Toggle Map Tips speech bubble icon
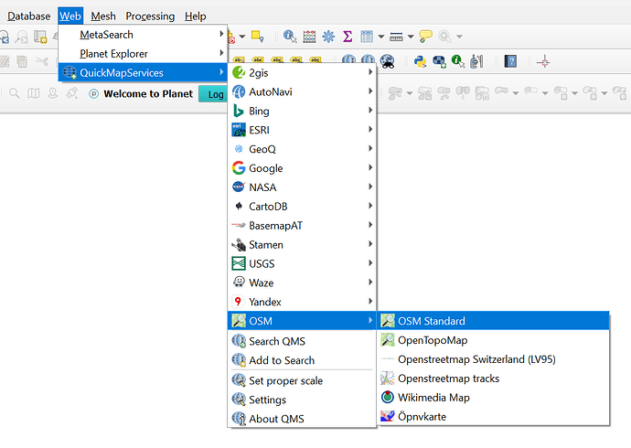 click(x=425, y=37)
